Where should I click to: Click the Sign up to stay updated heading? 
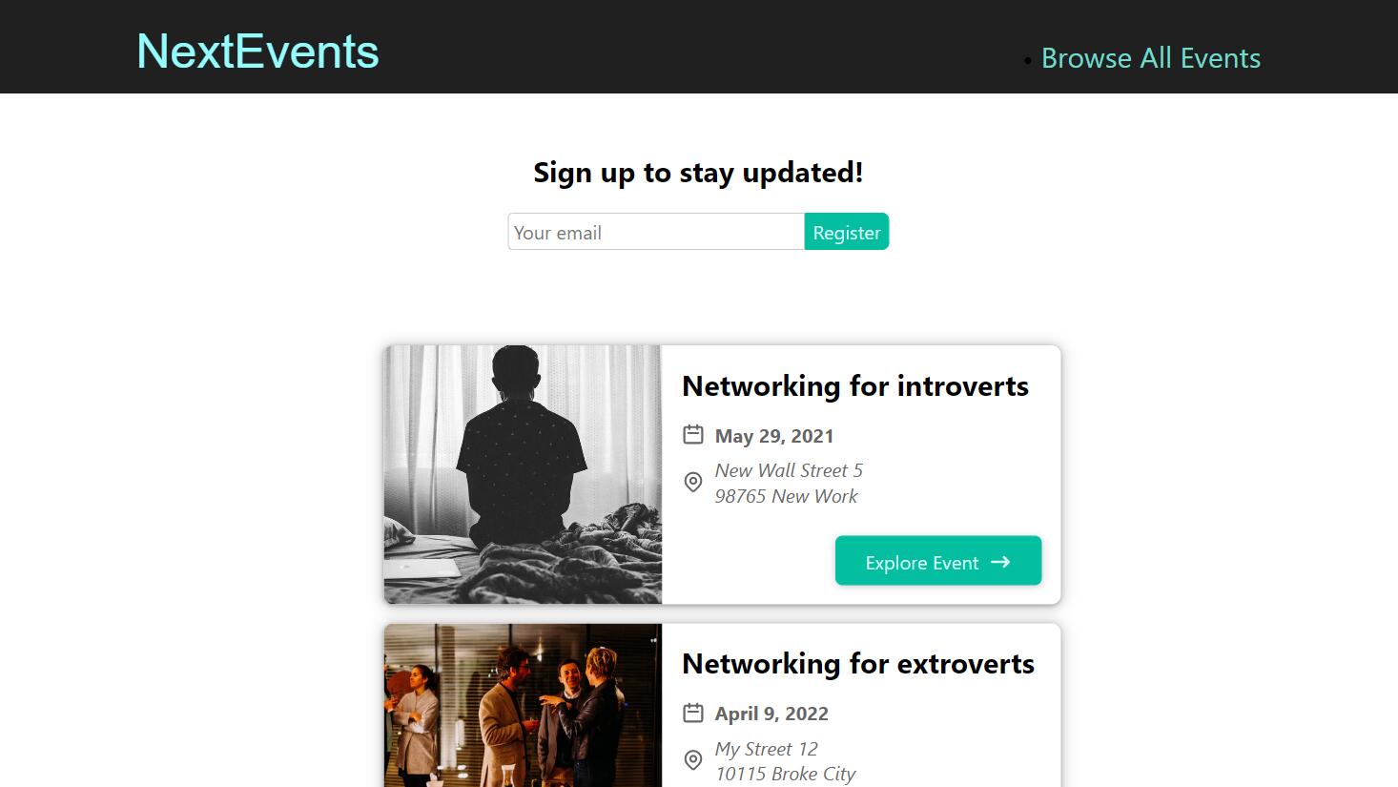tap(698, 173)
